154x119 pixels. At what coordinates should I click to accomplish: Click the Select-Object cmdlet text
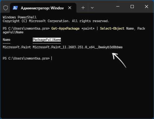[x=112, y=28]
